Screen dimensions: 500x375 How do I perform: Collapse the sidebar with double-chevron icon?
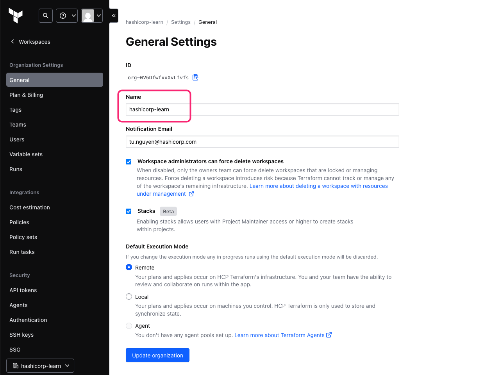click(x=114, y=16)
